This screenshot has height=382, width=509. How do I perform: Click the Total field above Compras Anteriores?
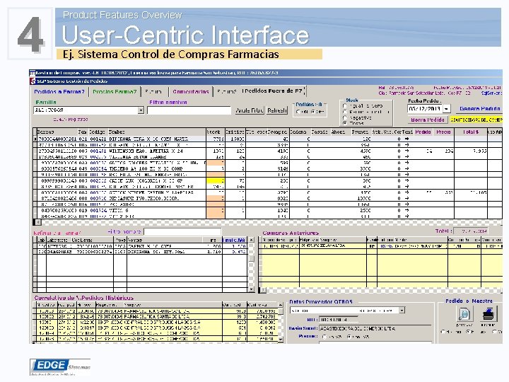coord(471,231)
